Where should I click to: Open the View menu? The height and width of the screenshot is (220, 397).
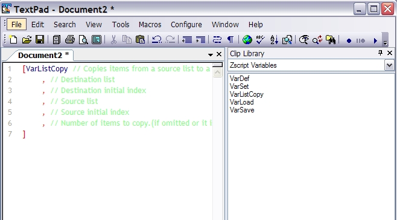click(94, 25)
